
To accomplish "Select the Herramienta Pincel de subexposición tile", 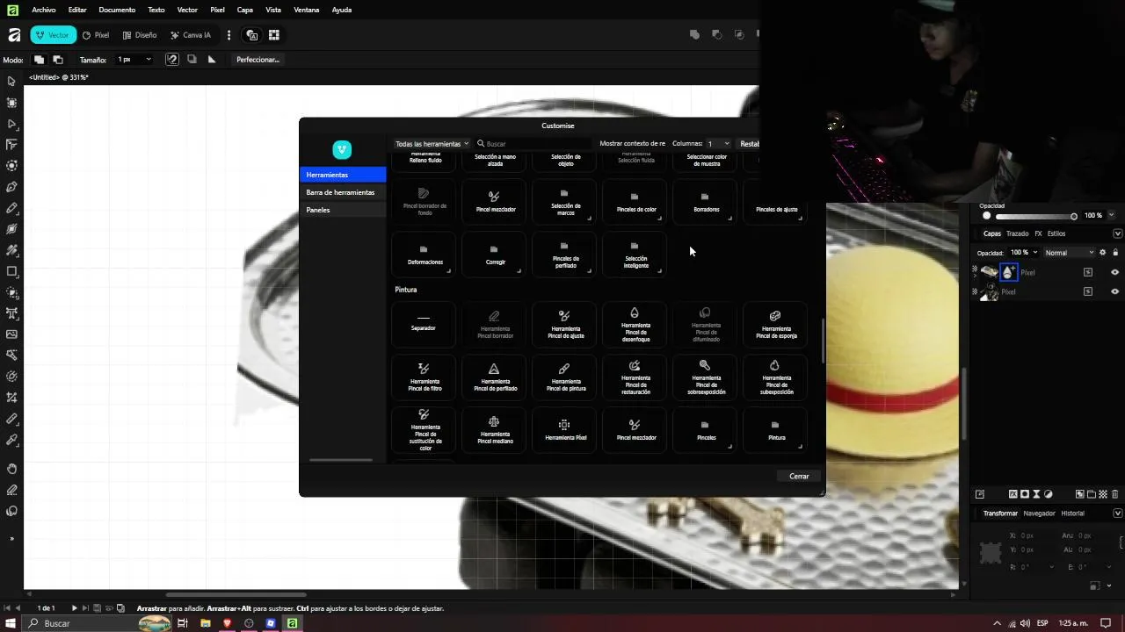I will click(776, 377).
